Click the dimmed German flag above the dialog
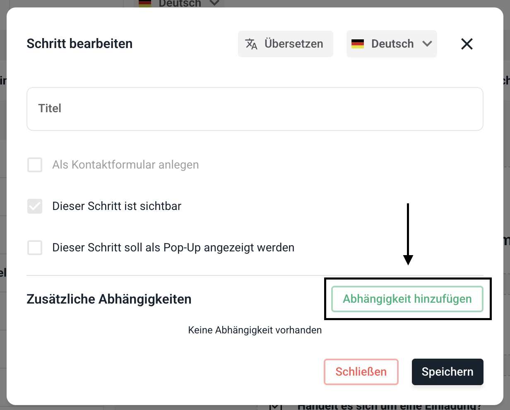Viewport: 510px width, 410px height. [145, 3]
